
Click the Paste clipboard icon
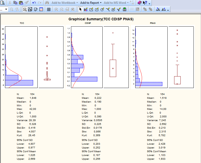[21, 3]
